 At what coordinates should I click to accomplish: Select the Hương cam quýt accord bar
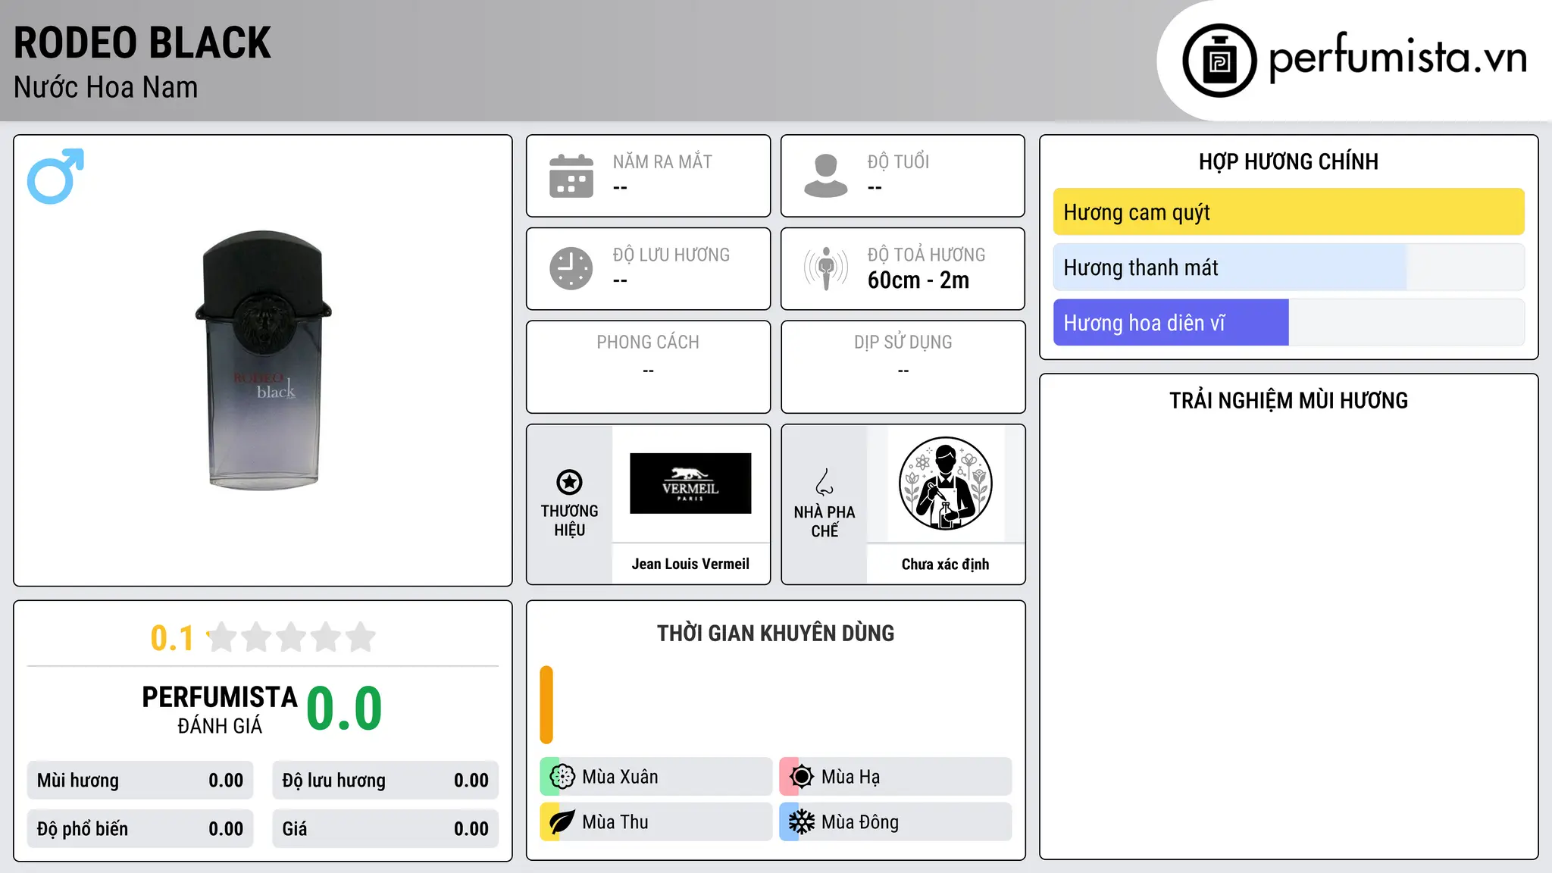1288,212
